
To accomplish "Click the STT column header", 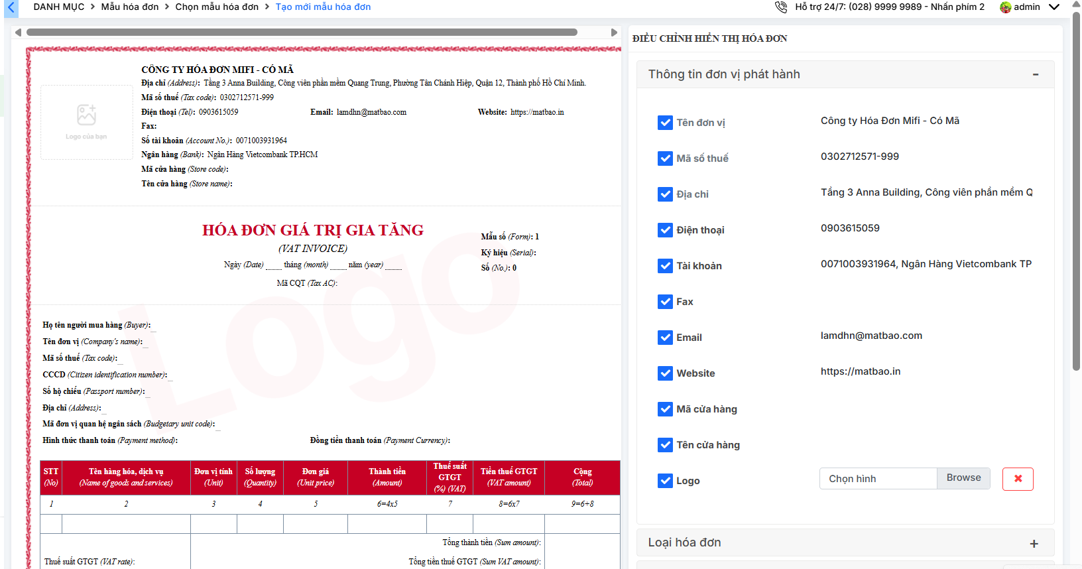I will [x=51, y=477].
